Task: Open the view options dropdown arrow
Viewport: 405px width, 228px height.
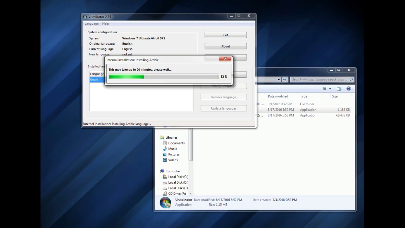Action: coord(330,89)
